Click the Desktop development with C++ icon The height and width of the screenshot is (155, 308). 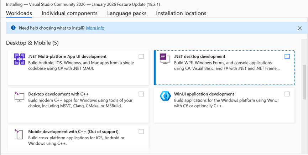point(19,97)
